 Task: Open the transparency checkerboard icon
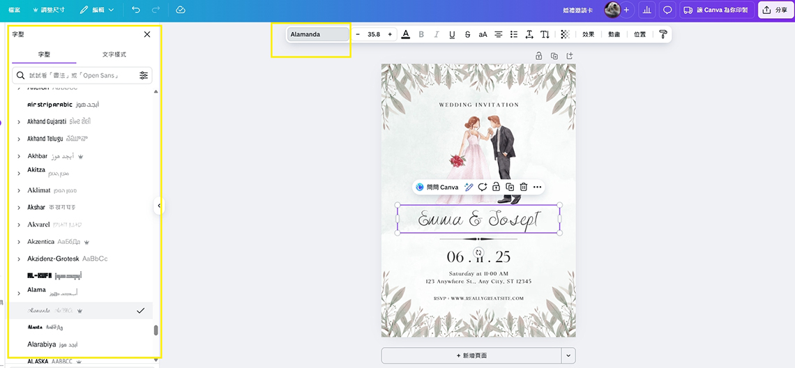pyautogui.click(x=565, y=34)
